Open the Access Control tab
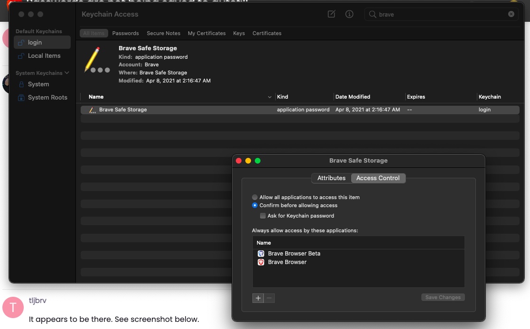The image size is (530, 329). (x=378, y=178)
